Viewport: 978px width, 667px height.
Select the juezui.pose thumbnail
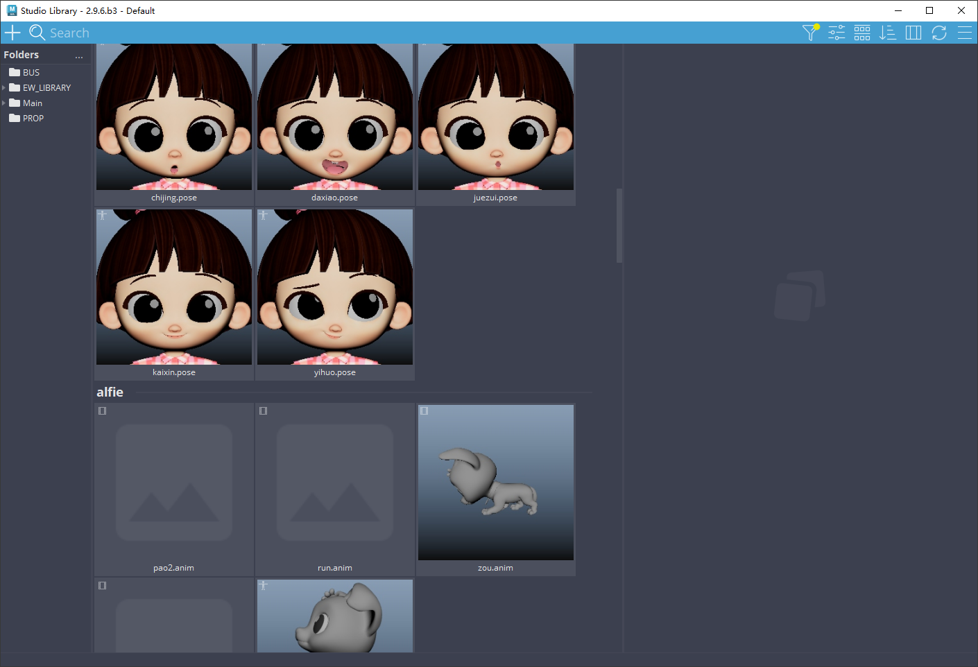pos(496,116)
